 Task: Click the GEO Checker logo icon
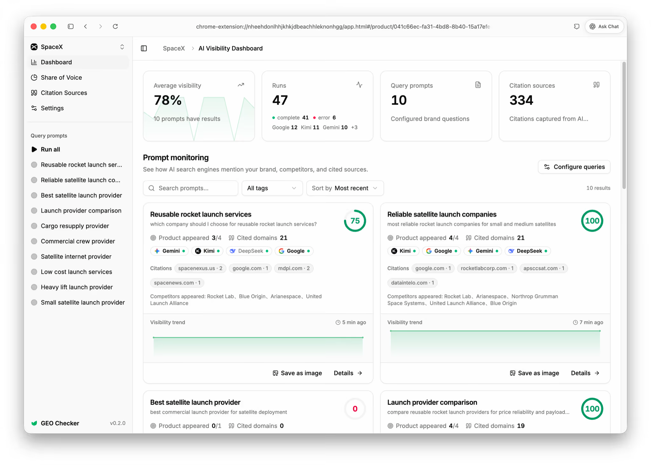pos(34,423)
